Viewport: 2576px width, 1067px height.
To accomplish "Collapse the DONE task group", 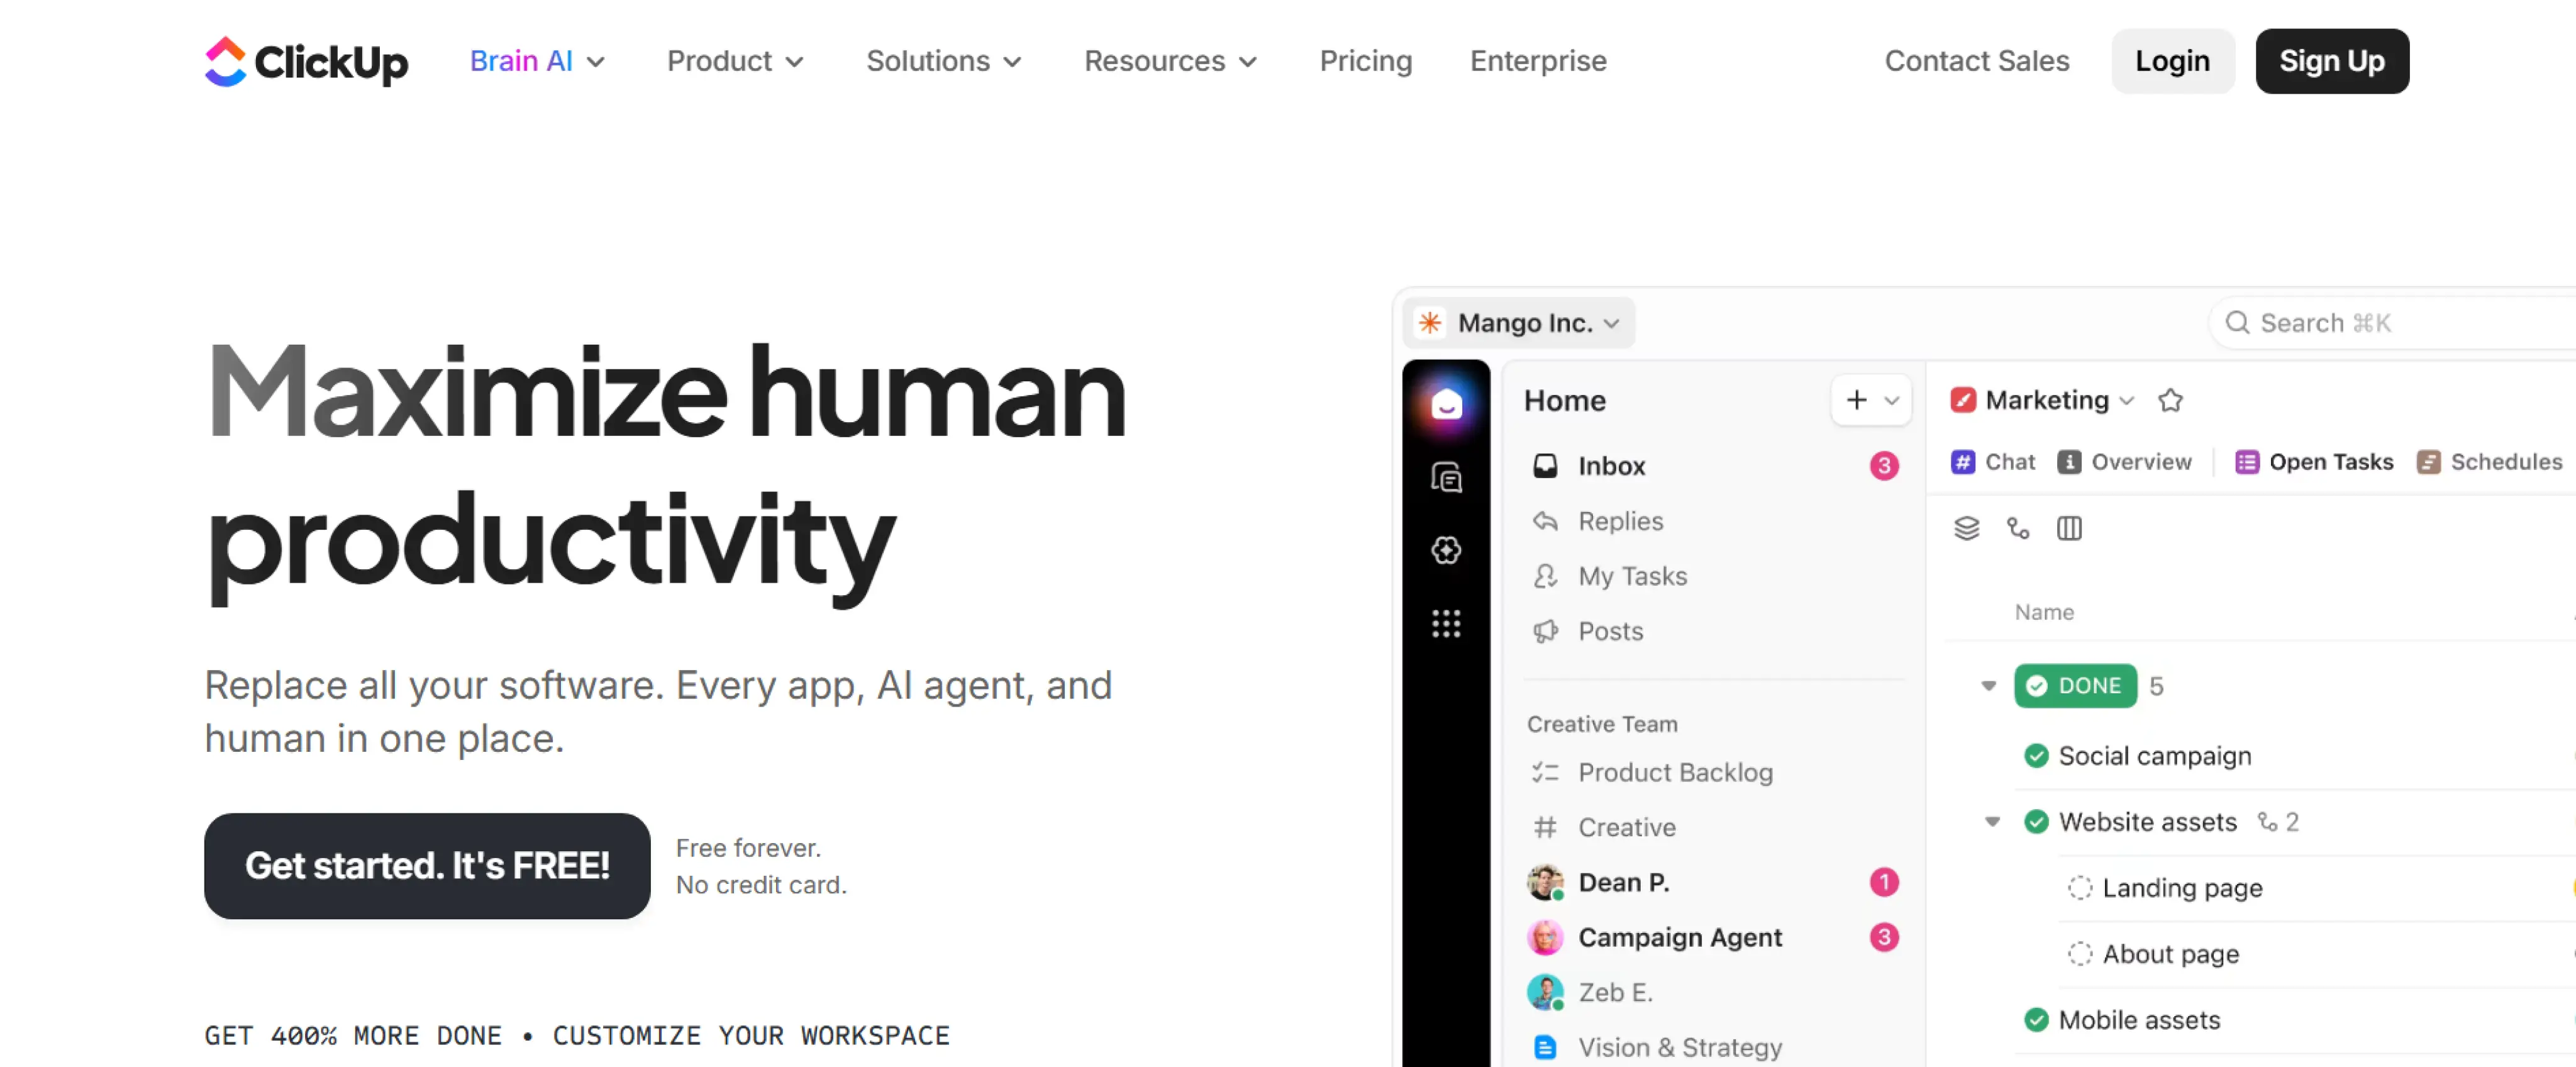I will [1988, 686].
